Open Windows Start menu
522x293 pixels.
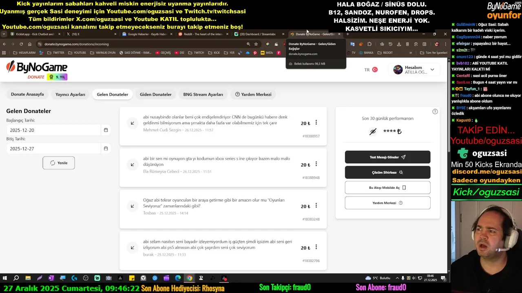5,278
